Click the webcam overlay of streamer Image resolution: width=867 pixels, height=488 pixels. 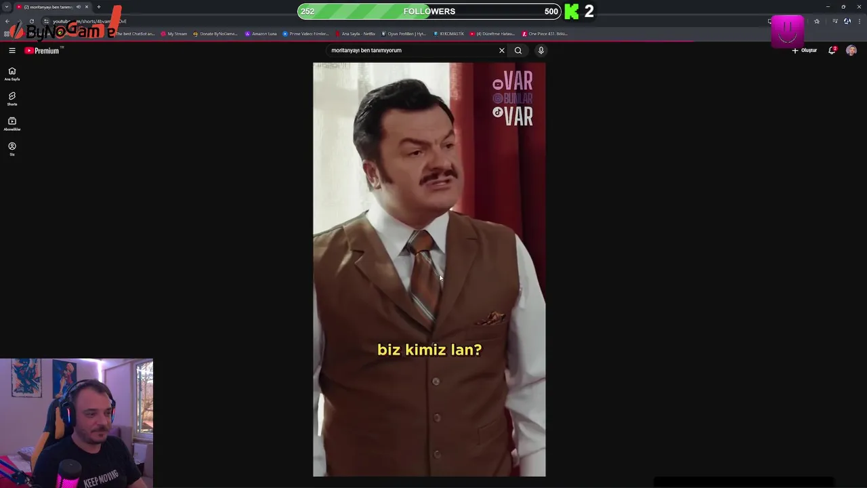77,424
